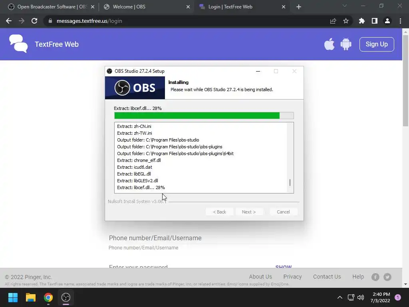Image resolution: width=409 pixels, height=307 pixels.
Task: Go back using the browser back arrow
Action: click(x=9, y=21)
